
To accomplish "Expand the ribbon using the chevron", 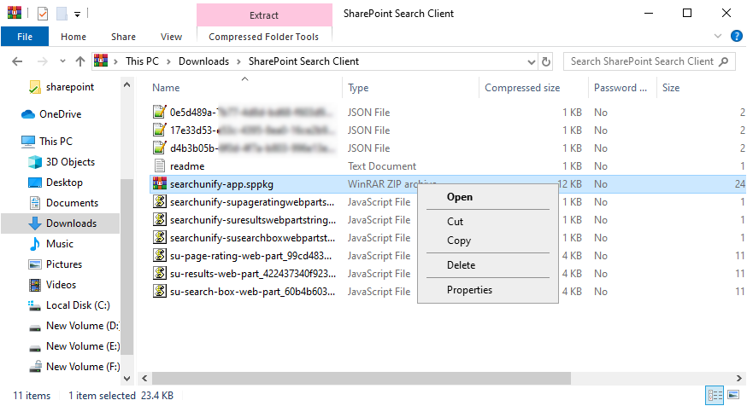I will pos(718,37).
